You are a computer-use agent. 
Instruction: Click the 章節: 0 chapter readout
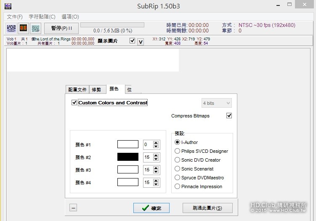(232, 31)
